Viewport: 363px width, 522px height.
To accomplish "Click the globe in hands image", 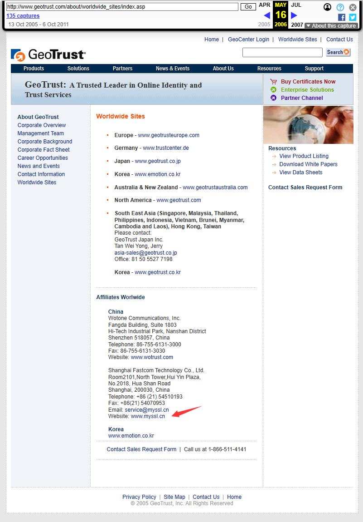I will click(x=308, y=125).
